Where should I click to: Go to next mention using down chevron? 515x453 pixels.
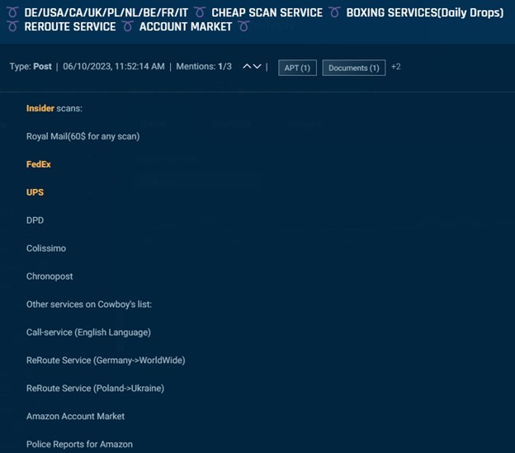[257, 67]
